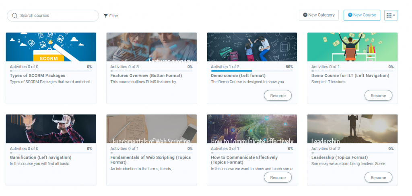Create a New Category
Screen dimensions: 412x196
point(319,15)
